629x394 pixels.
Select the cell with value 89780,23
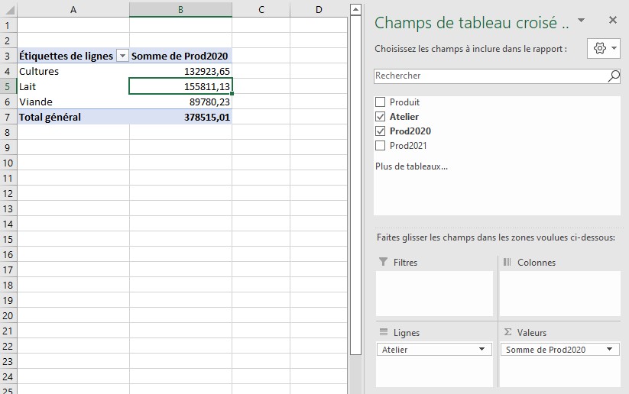coord(180,102)
